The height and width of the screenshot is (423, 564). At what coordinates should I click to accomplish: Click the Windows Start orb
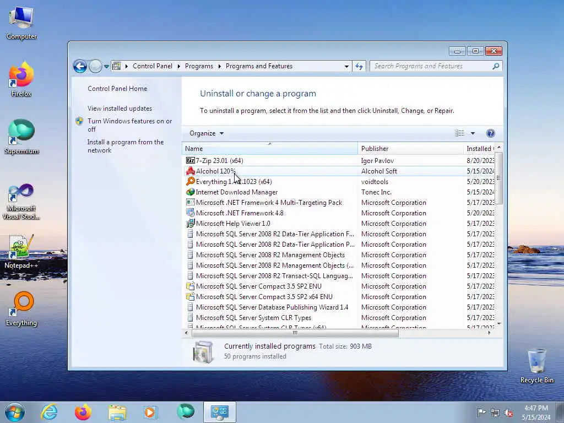click(x=15, y=412)
